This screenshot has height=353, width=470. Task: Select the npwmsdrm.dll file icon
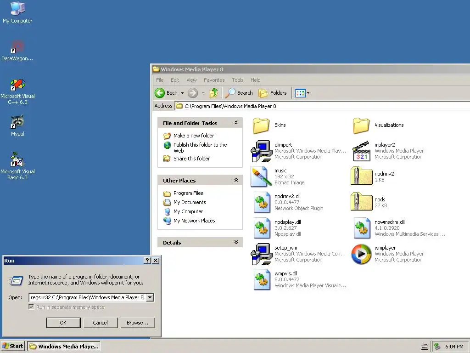(x=362, y=228)
